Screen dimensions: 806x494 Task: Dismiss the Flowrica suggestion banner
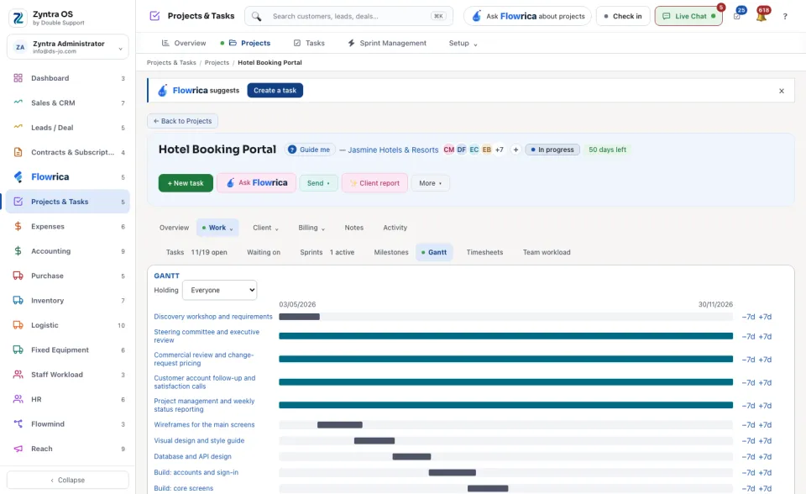[x=782, y=91]
